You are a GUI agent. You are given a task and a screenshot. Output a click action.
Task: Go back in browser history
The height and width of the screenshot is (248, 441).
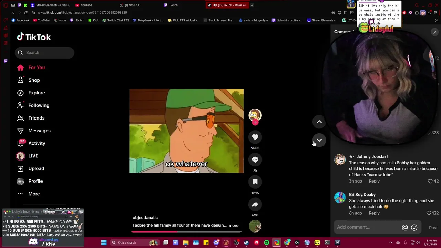pyautogui.click(x=13, y=13)
